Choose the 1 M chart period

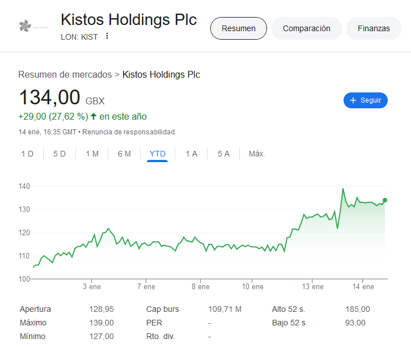[x=92, y=154]
